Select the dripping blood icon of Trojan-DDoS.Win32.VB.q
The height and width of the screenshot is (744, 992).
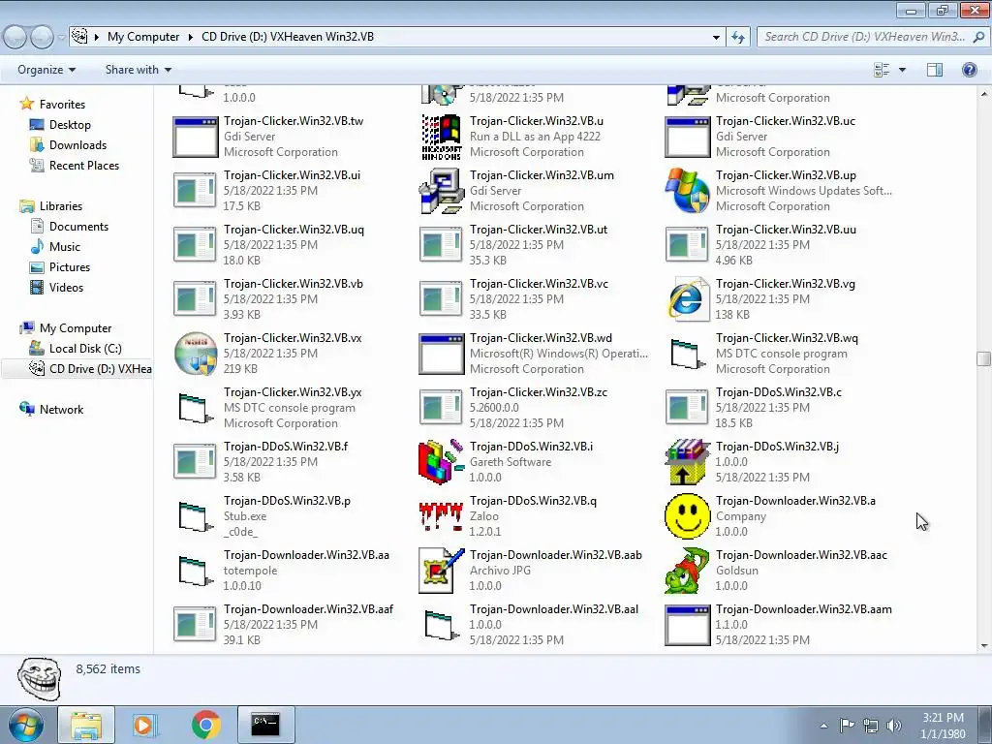coord(441,515)
